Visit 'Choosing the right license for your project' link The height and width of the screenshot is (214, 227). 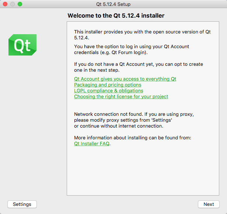[x=121, y=97]
